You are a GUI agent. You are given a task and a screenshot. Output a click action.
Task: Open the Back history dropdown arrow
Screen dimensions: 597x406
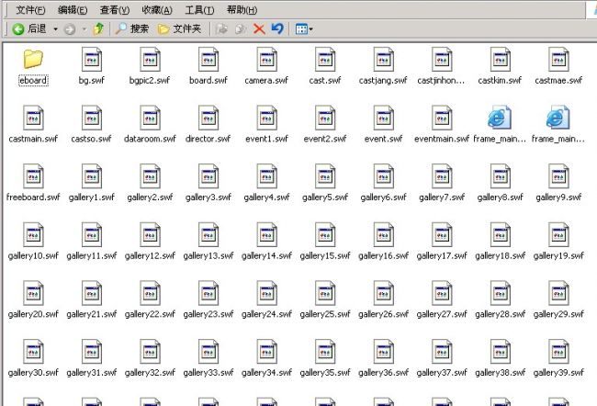pos(55,28)
